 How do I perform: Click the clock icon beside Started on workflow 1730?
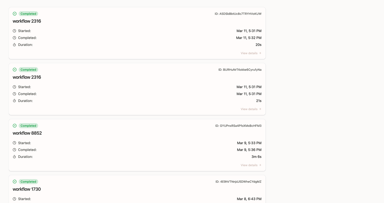pyautogui.click(x=15, y=199)
